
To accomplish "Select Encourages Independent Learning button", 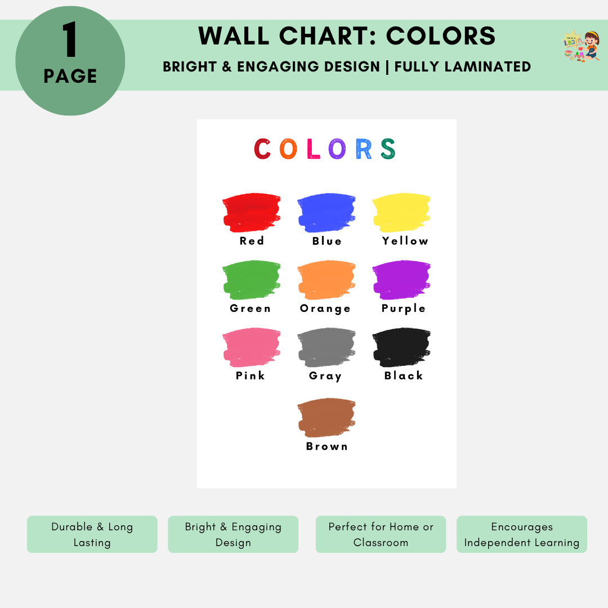I will pos(521,534).
